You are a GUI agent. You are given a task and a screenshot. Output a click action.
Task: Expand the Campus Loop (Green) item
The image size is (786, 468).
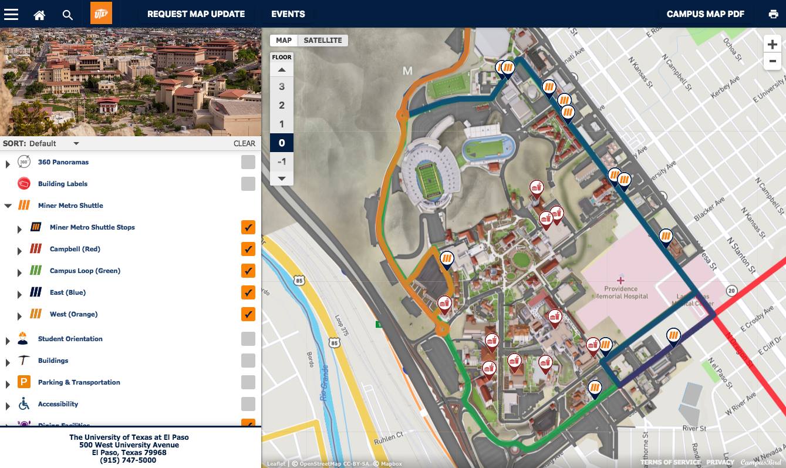19,272
